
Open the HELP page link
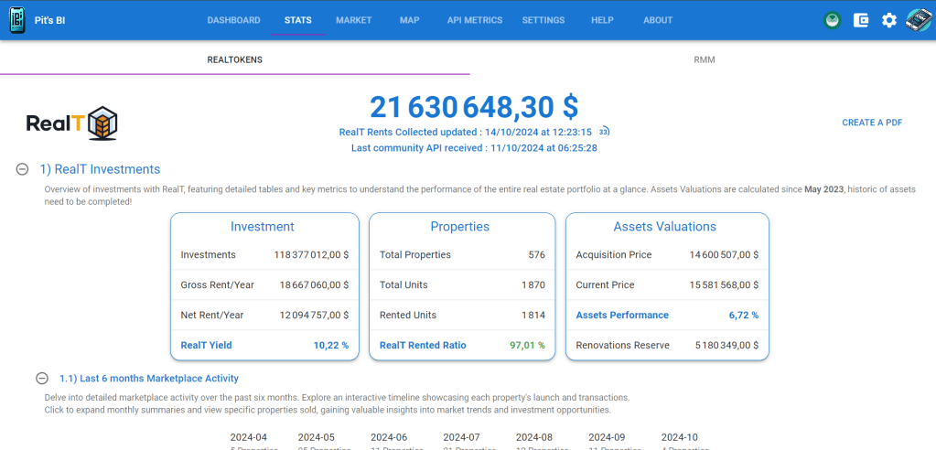click(602, 20)
